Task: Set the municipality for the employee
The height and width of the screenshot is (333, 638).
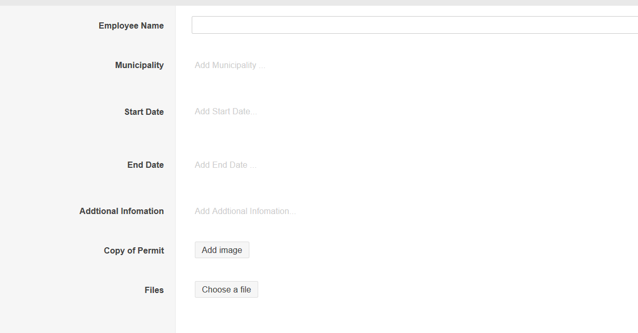Action: click(x=230, y=65)
